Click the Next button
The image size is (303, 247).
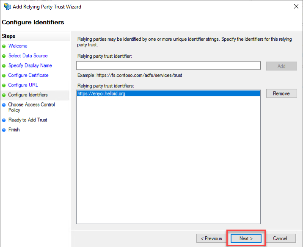pyautogui.click(x=246, y=238)
